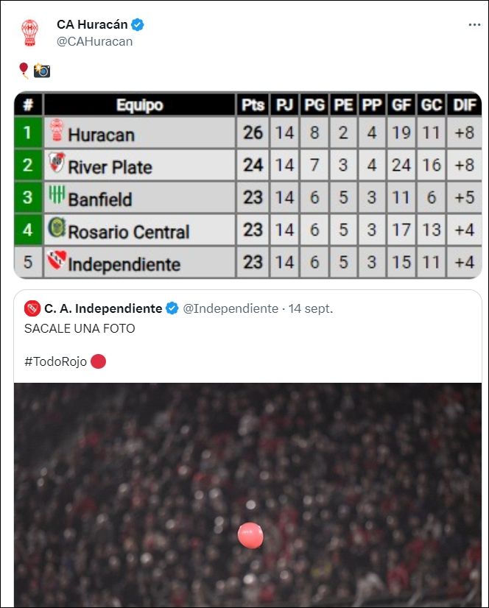
Task: Open the @Independiente handle in the quoted tweet
Action: [x=230, y=308]
